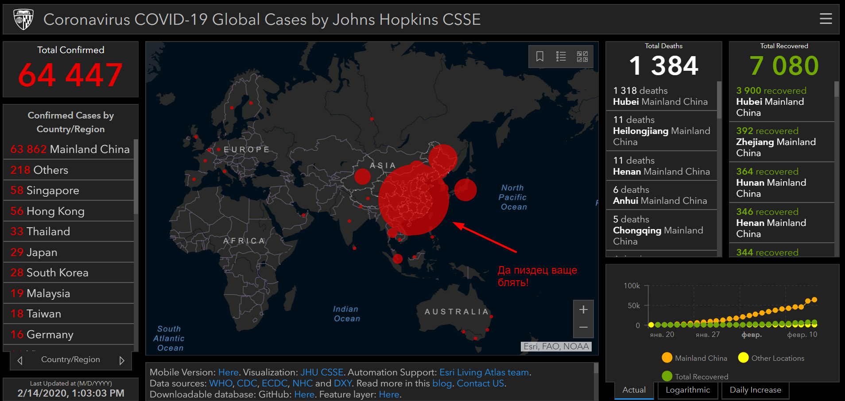Show the map legend list icon

coord(561,57)
